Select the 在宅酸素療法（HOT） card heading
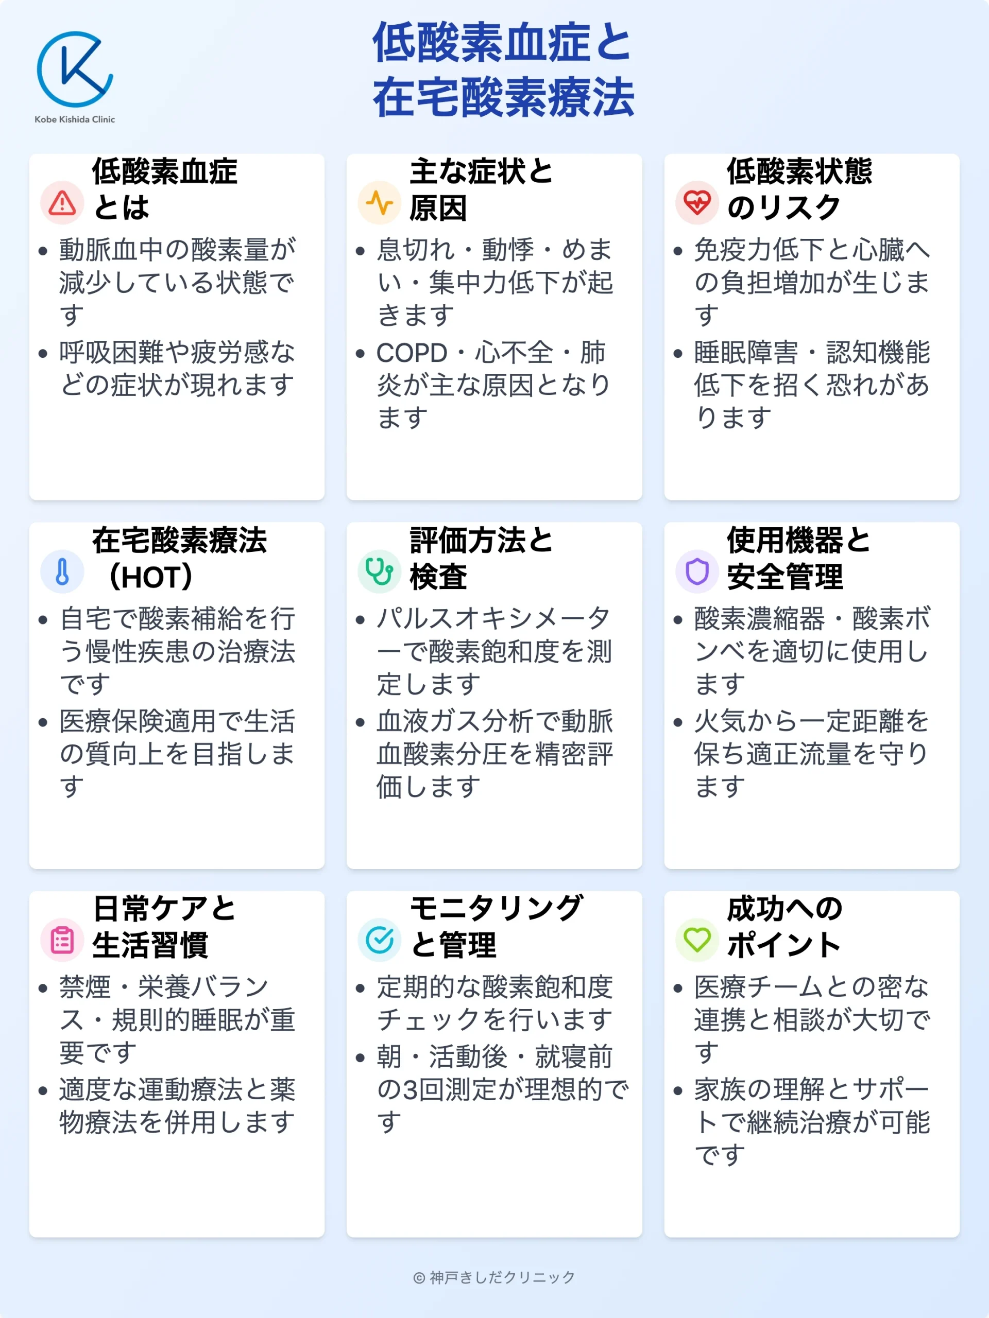The image size is (989, 1318). click(x=179, y=558)
